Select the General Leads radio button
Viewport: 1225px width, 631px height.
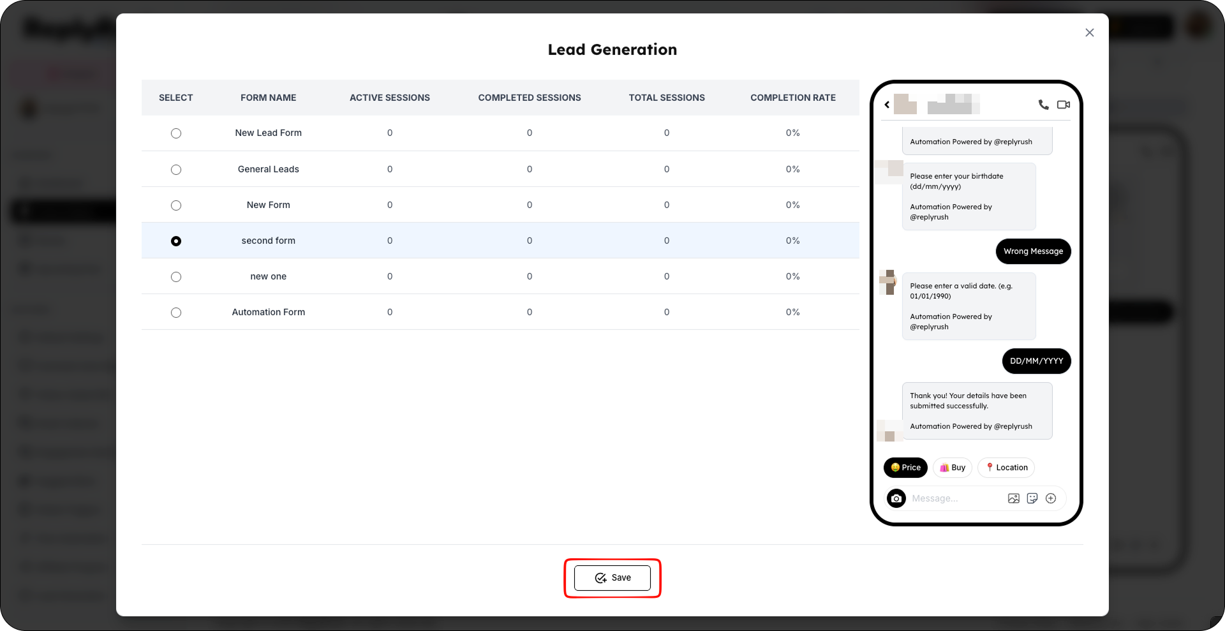click(x=176, y=170)
